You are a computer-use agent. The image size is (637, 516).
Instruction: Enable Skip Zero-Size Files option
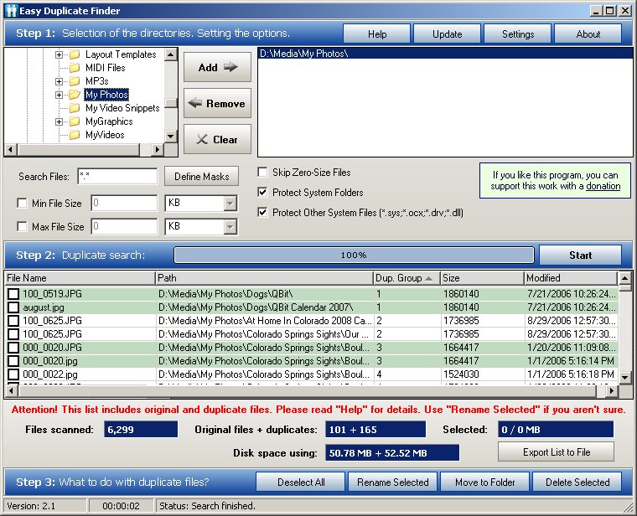(263, 173)
